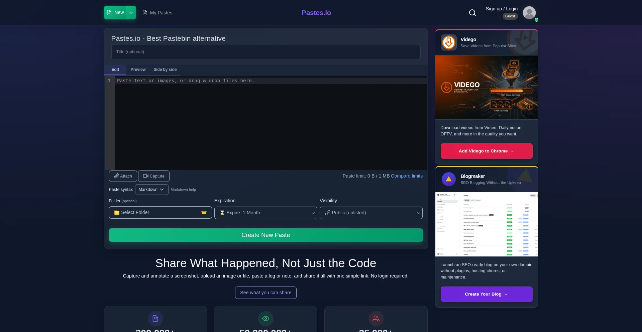Click the eye views stat icon
Image resolution: width=642 pixels, height=332 pixels.
[x=265, y=319]
